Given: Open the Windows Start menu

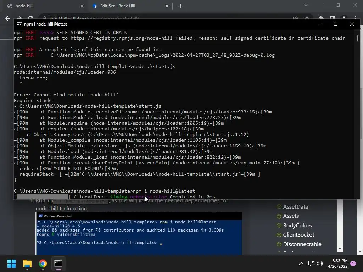Looking at the screenshot, I should (11, 263).
